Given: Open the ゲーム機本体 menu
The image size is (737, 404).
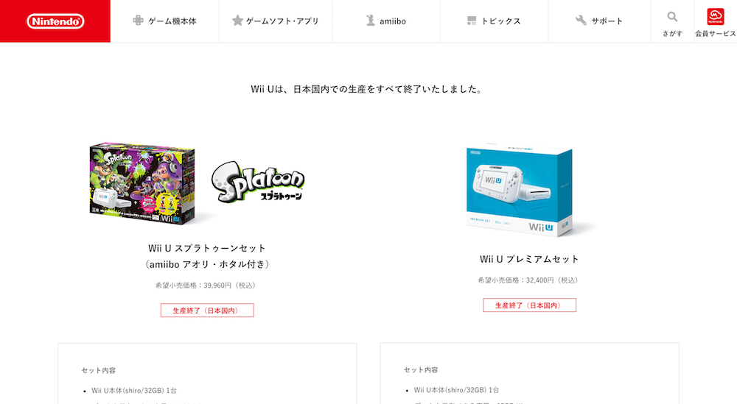Looking at the screenshot, I should pyautogui.click(x=172, y=21).
